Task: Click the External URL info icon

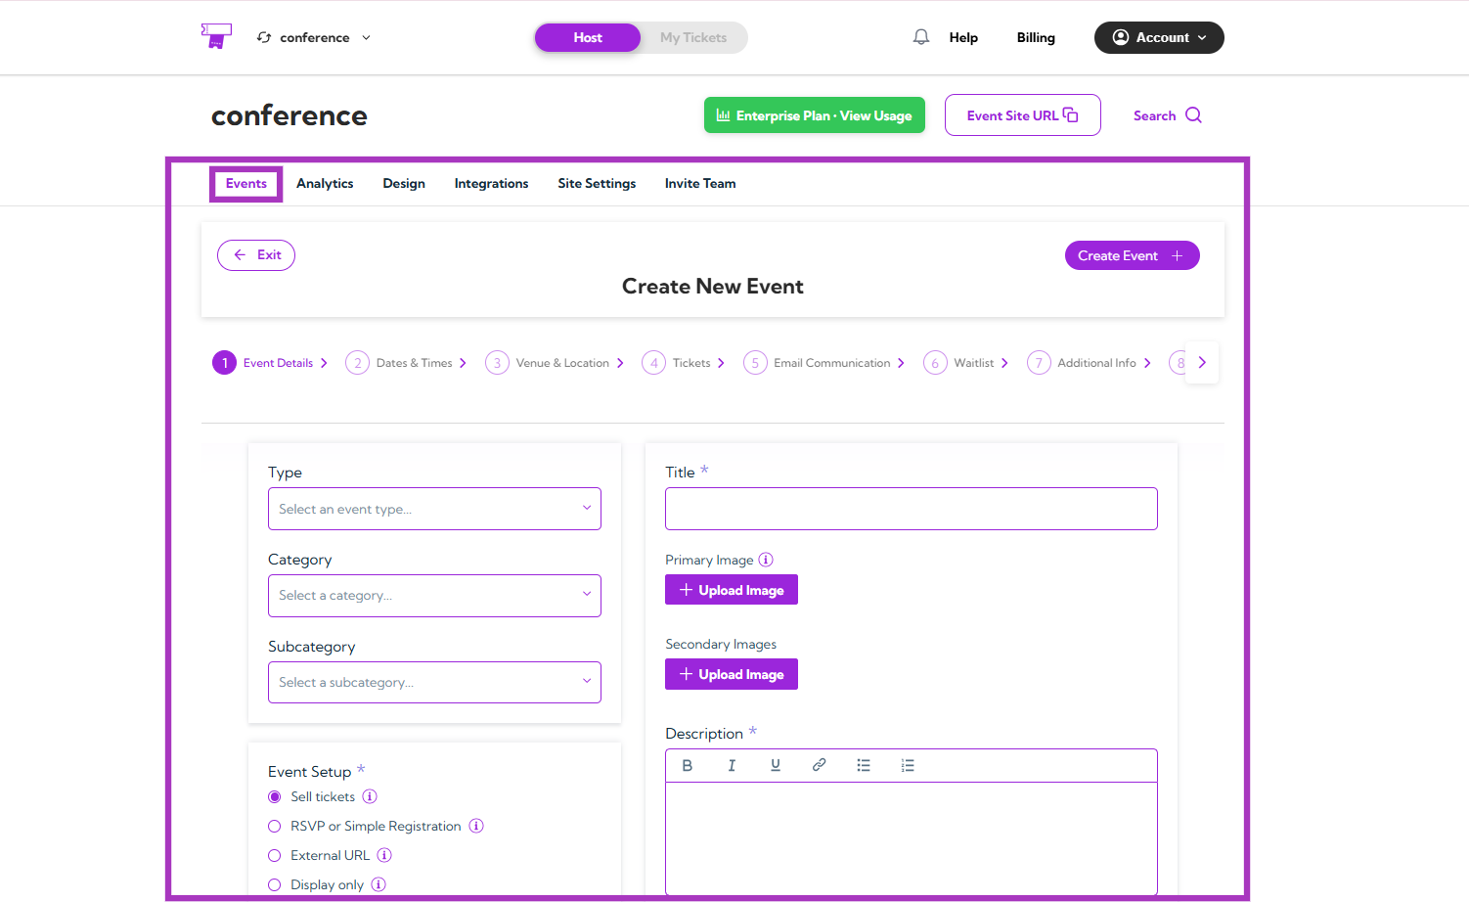Action: pos(384,855)
